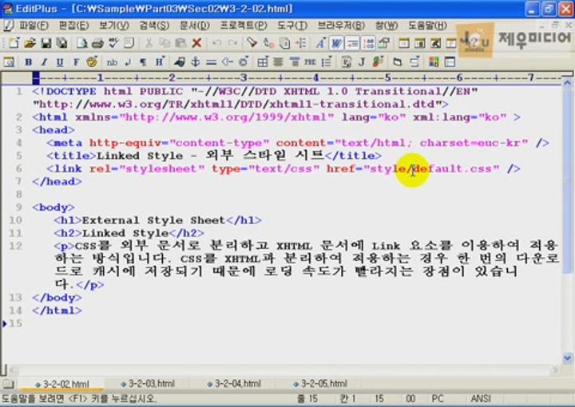Click the Save All icon
Image resolution: width=575 pixels, height=407 pixels.
(x=62, y=43)
